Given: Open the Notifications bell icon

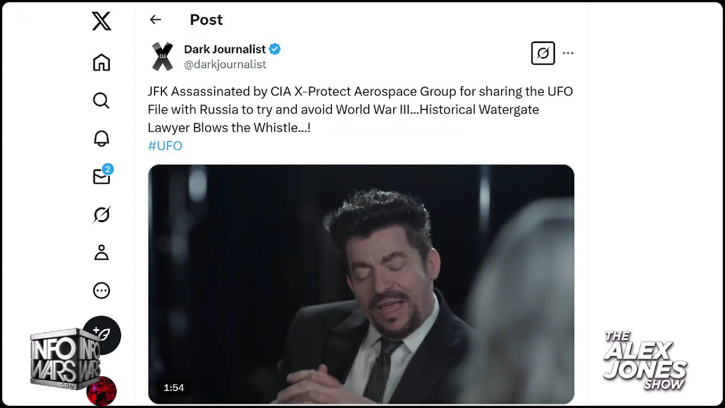Looking at the screenshot, I should [x=101, y=138].
